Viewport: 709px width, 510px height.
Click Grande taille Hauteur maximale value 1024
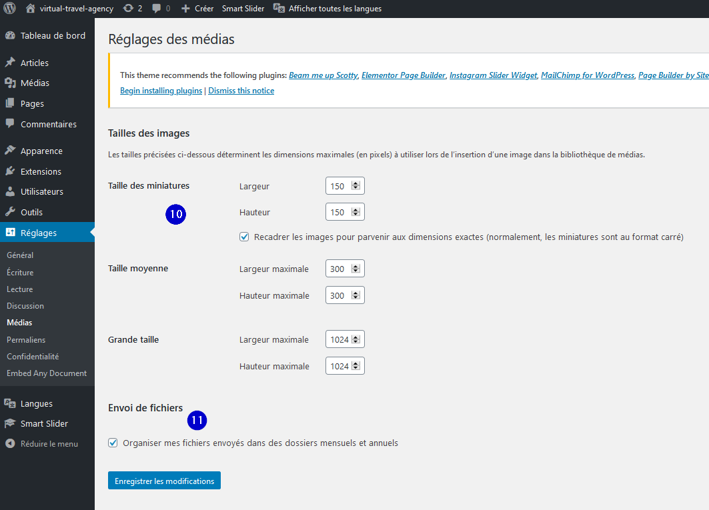339,366
